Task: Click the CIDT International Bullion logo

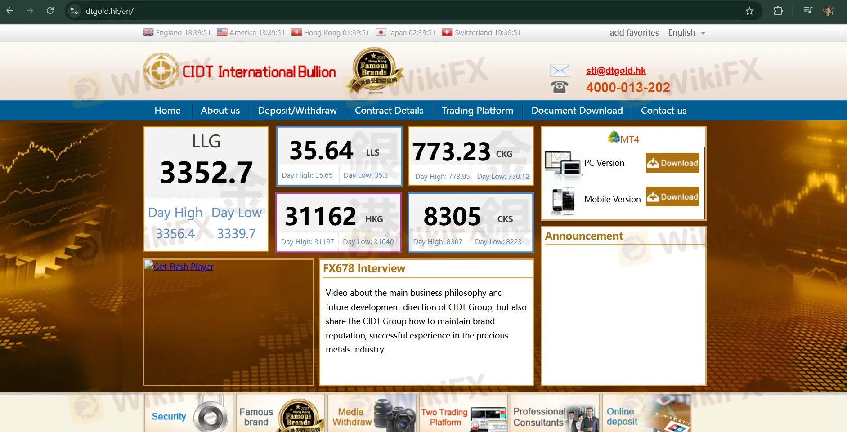Action: [239, 71]
